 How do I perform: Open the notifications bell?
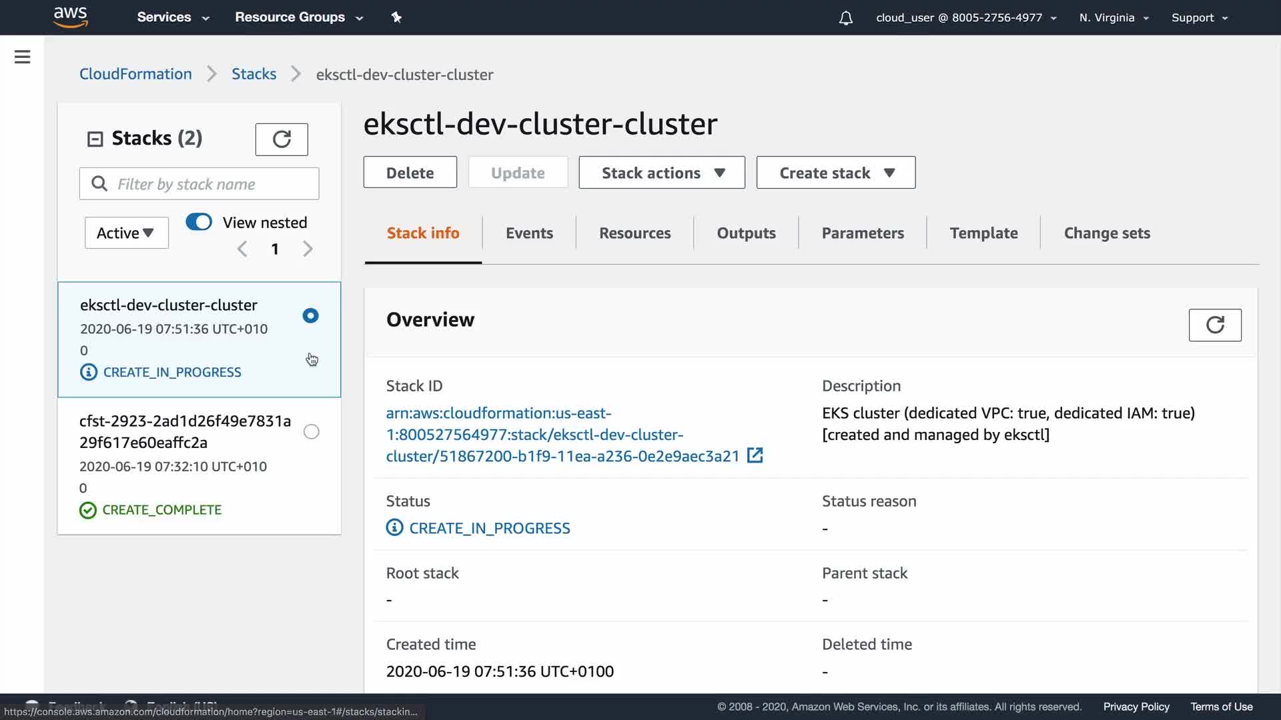[845, 18]
